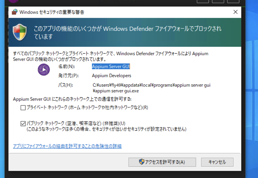Screen dimensions: 258x178
Task: Click the Appium propeller logo in the dialog
Action: [43, 69]
